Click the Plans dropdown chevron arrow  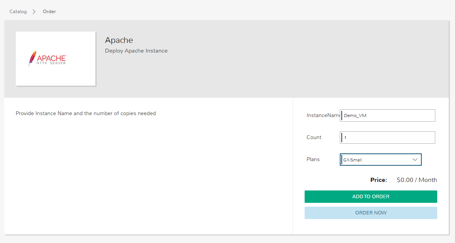pyautogui.click(x=415, y=160)
